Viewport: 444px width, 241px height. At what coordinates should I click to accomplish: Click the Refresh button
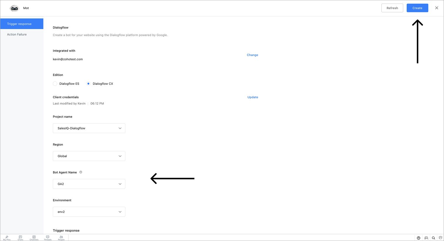point(392,8)
